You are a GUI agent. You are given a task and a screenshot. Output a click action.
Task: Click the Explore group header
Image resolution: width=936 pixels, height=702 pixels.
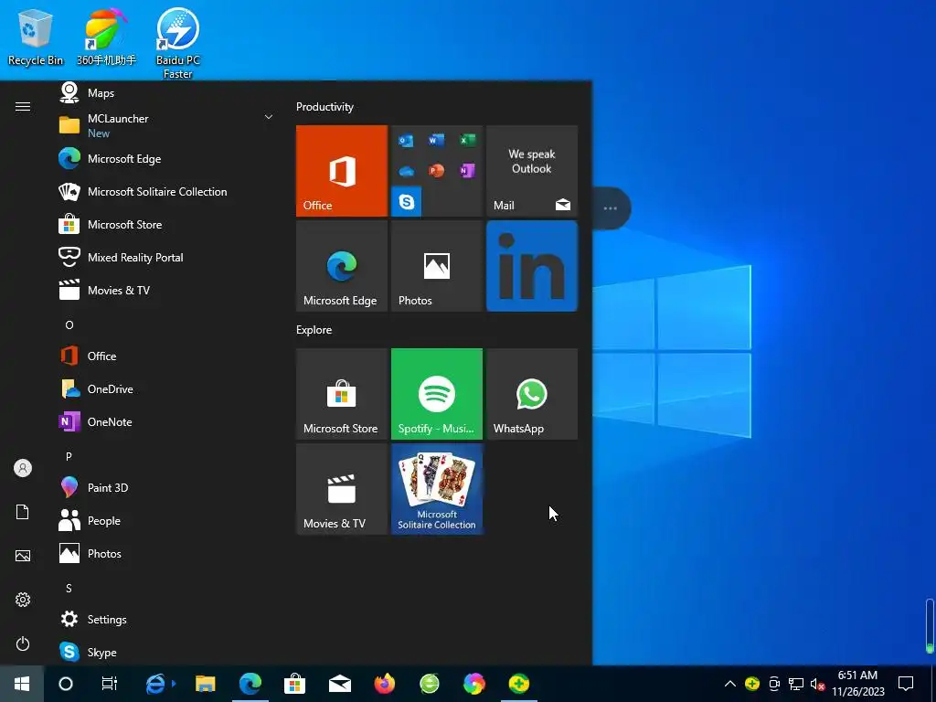pos(314,329)
